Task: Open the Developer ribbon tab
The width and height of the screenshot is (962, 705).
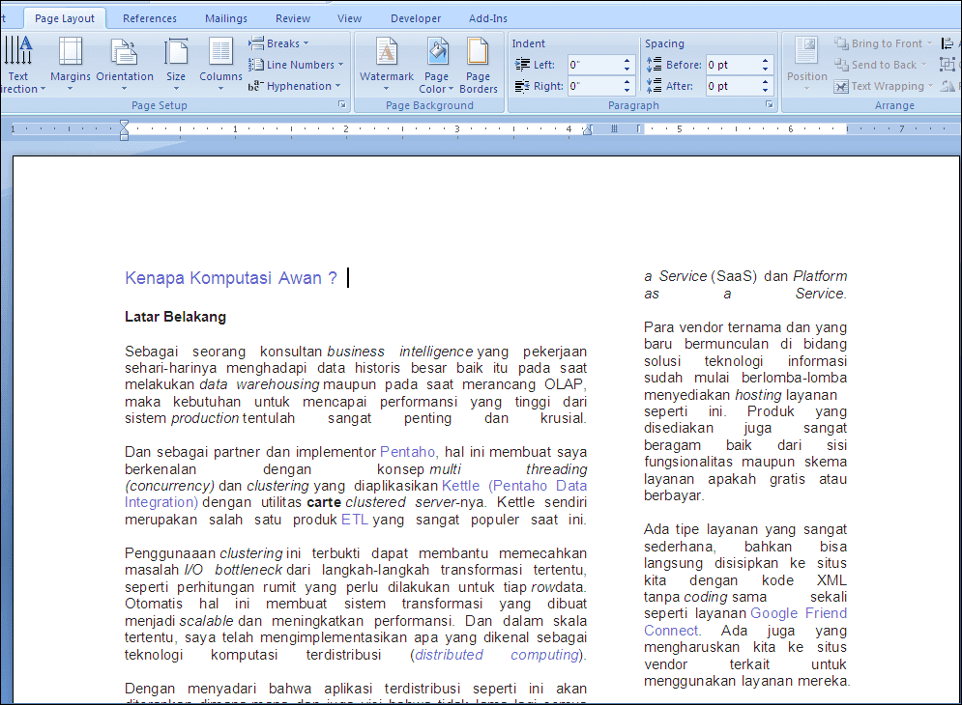Action: [x=416, y=16]
